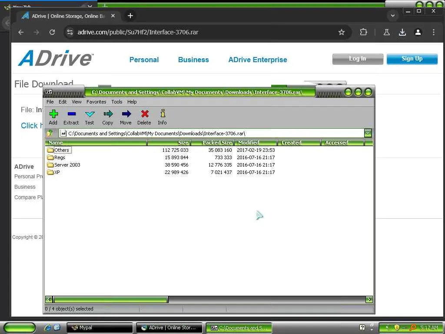Click the 7-Zip address path field
Screen dimensions: 445x334
[x=212, y=133]
